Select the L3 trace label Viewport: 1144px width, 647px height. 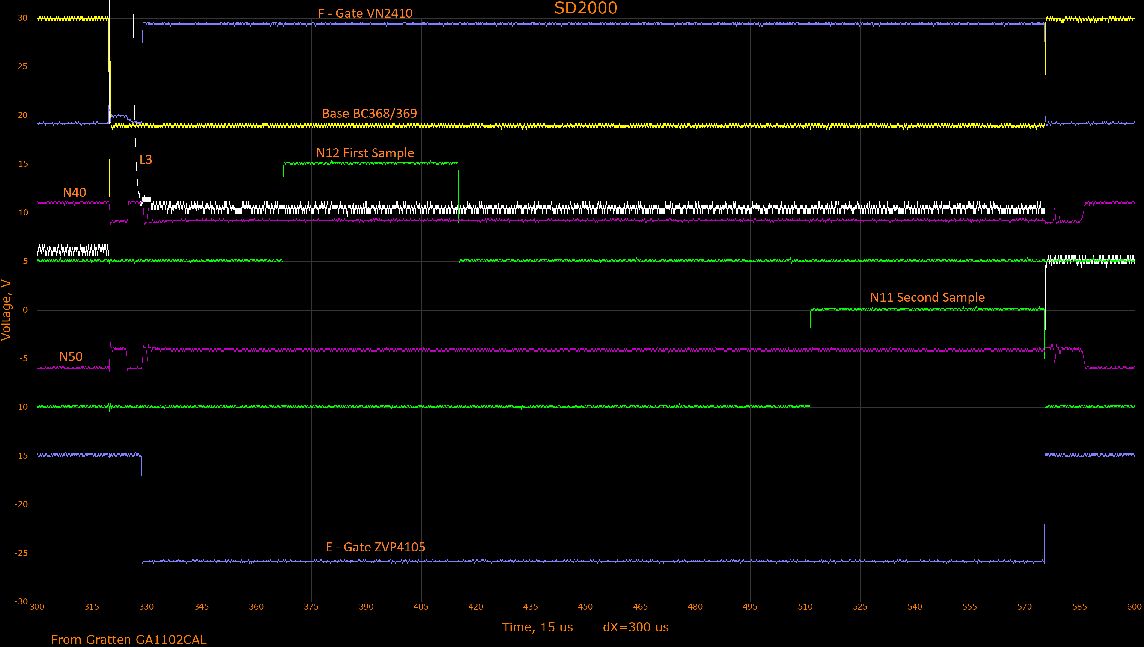[146, 160]
